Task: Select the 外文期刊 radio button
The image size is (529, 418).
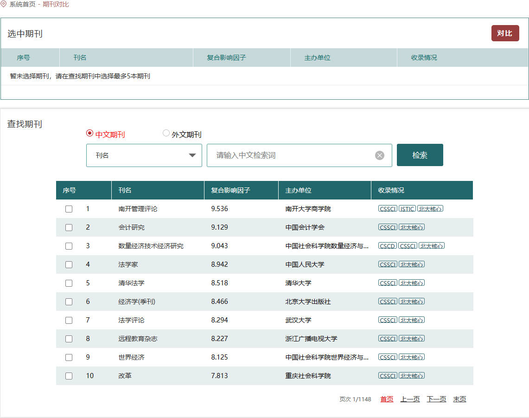Action: click(x=166, y=133)
